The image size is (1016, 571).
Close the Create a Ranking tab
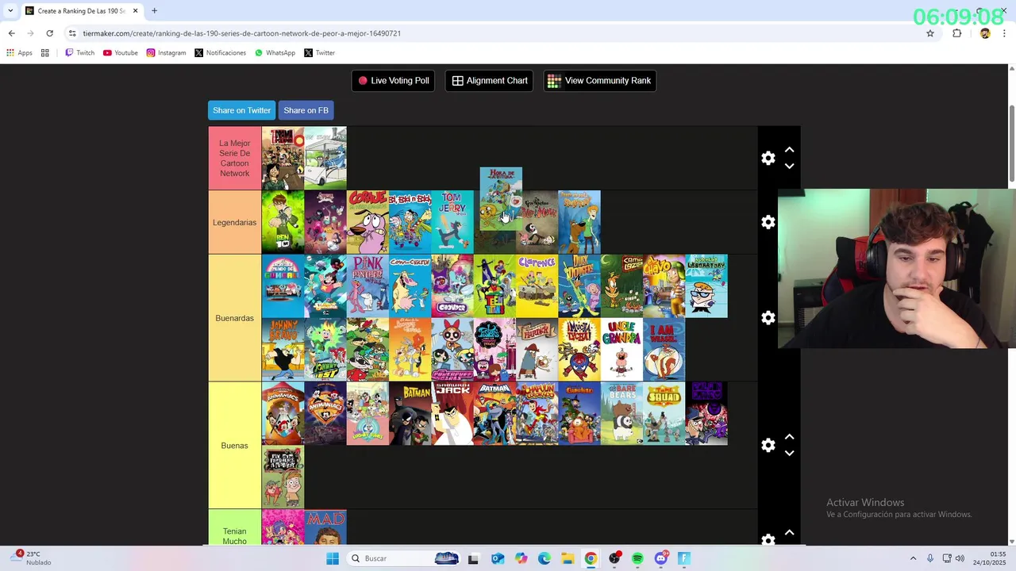(135, 11)
